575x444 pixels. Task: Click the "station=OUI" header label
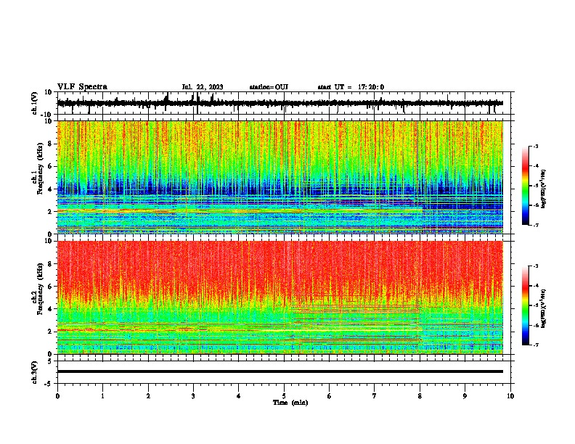click(269, 87)
